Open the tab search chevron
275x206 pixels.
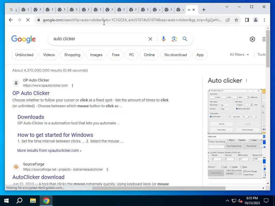click(227, 7)
